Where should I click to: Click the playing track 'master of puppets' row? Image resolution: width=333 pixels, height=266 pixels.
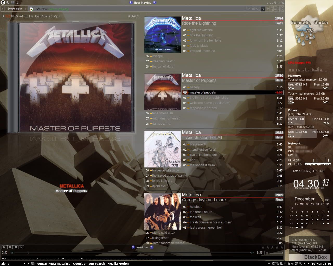[233, 92]
